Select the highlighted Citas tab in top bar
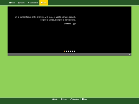Screen dimensions: 139x104 point(44,3)
